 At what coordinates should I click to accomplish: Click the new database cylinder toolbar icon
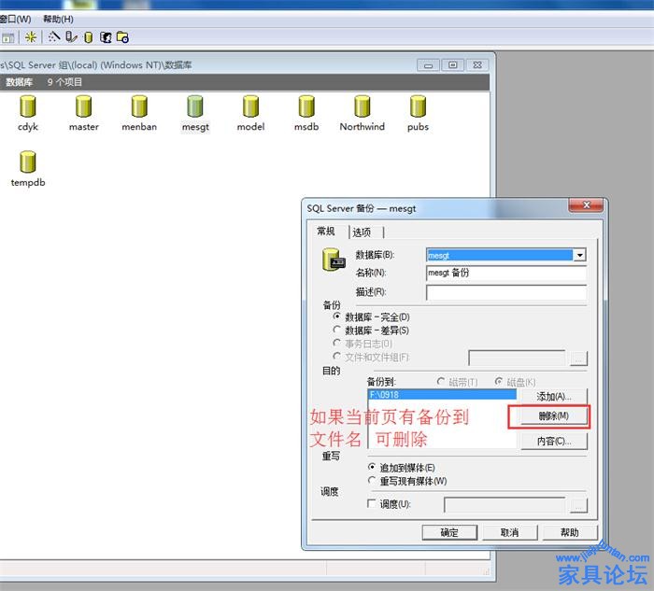pyautogui.click(x=89, y=37)
